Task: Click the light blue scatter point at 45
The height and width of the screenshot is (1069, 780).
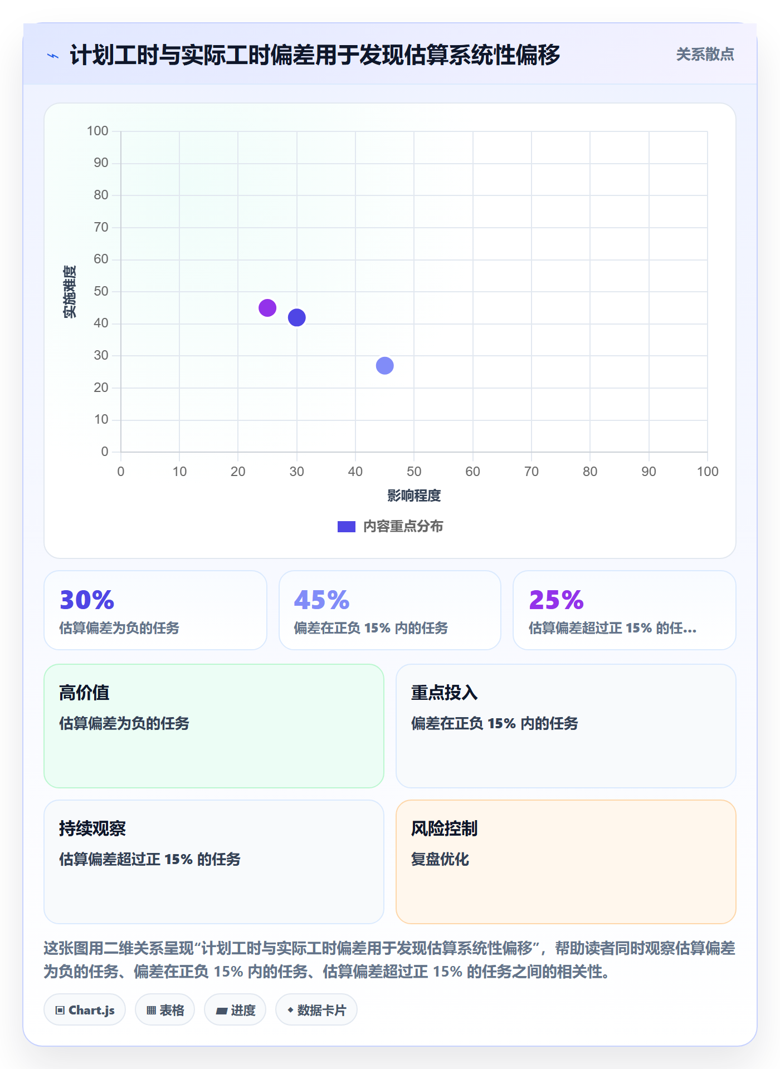Action: click(385, 366)
